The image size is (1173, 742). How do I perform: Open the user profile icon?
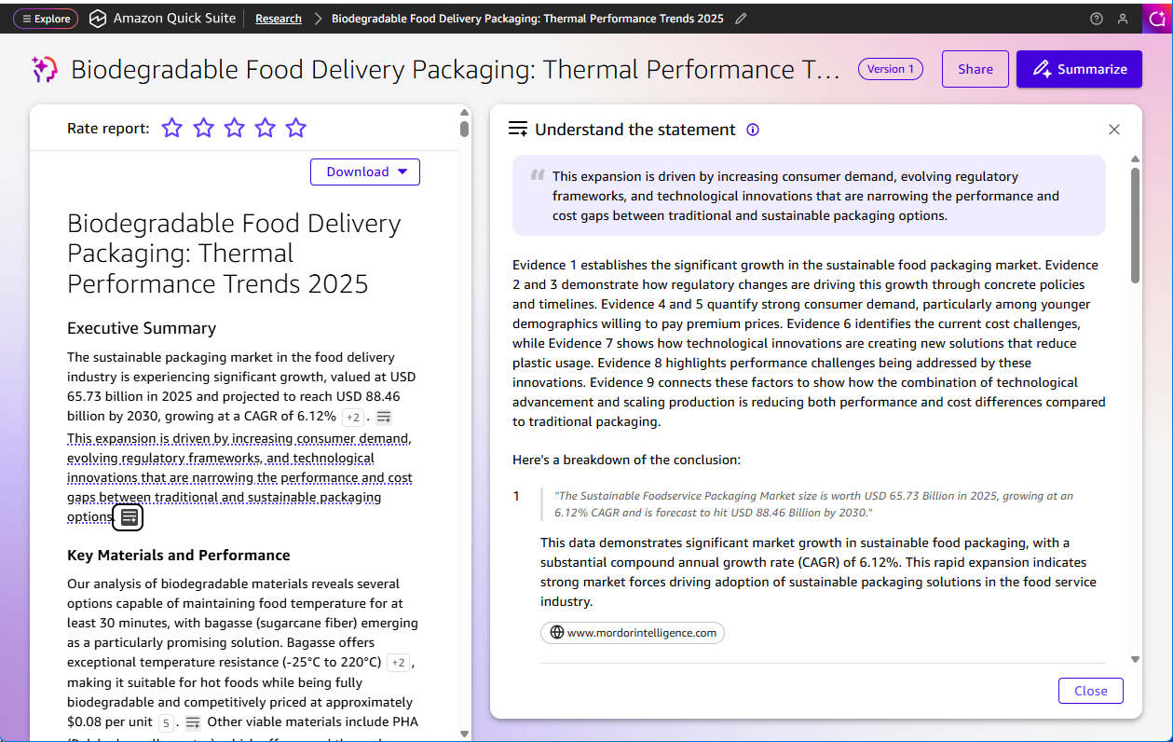[x=1123, y=19]
